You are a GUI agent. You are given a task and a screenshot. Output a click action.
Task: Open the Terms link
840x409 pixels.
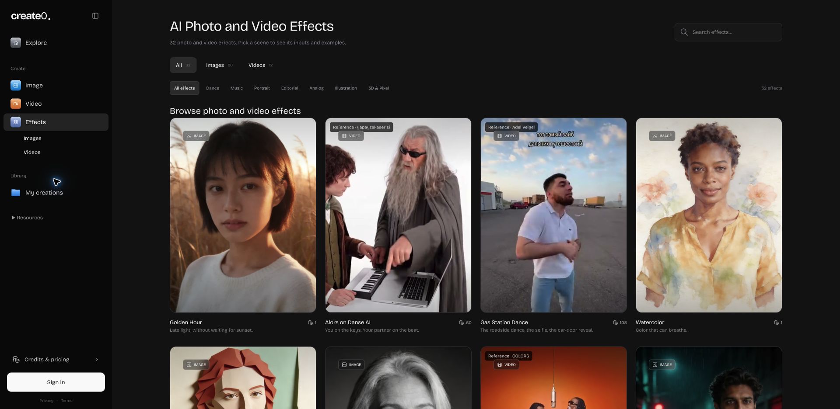click(x=66, y=401)
